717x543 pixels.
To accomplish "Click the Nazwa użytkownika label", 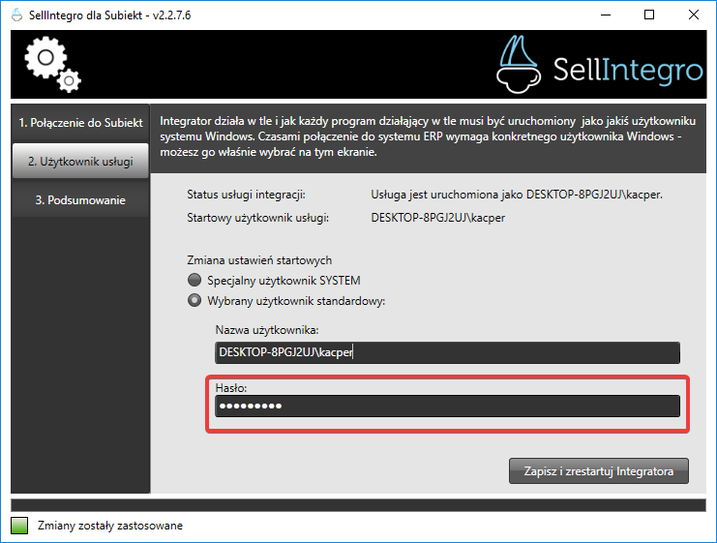I will click(267, 330).
